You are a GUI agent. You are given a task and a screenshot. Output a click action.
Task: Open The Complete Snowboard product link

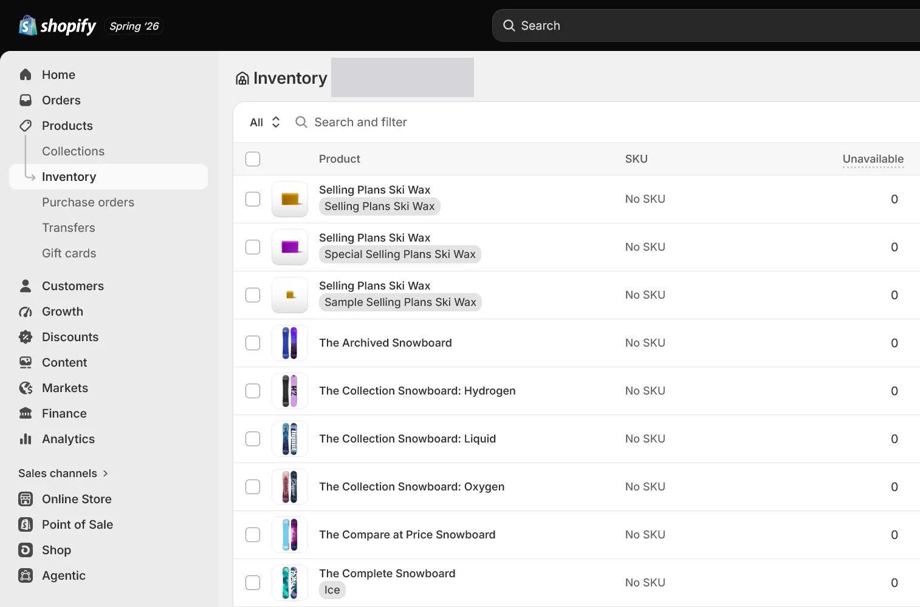387,574
